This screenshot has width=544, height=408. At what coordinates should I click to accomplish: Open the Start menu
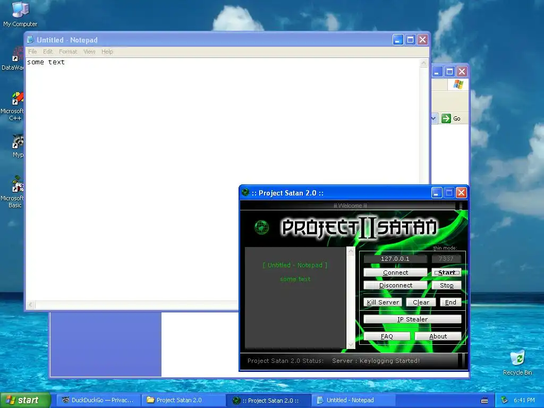(25, 400)
